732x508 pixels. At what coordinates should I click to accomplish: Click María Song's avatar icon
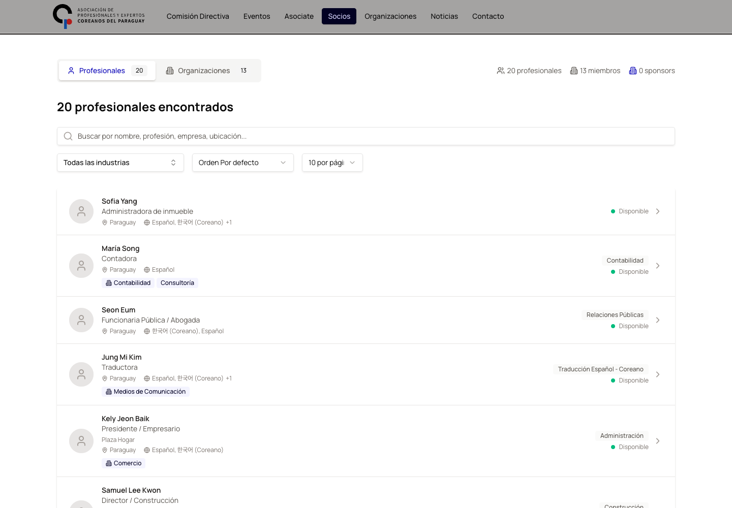(81, 266)
